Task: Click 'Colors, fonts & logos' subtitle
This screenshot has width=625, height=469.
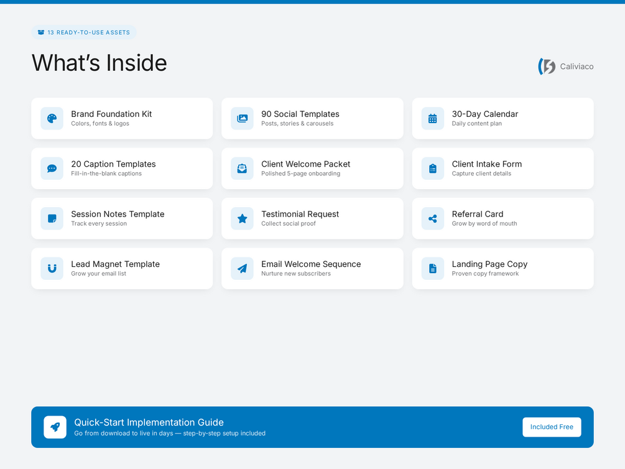Action: pos(100,124)
